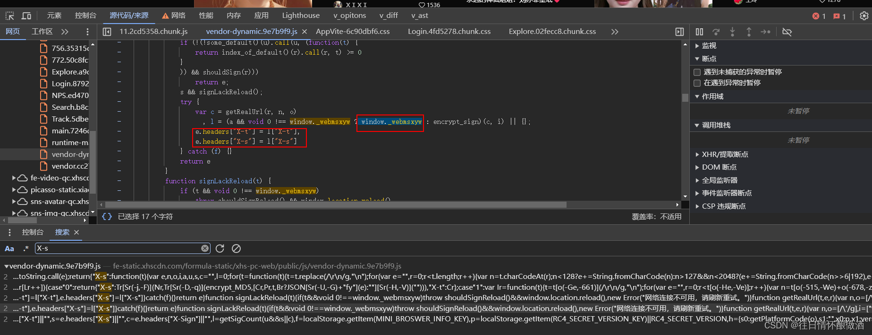
Task: Switch to the 控制台 Console tab
Action: [x=85, y=16]
